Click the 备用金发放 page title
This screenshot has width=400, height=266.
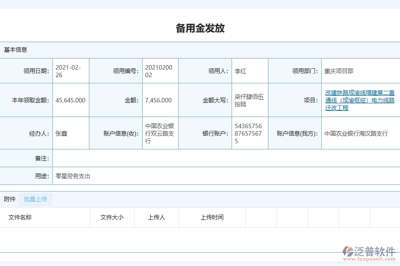(x=200, y=28)
